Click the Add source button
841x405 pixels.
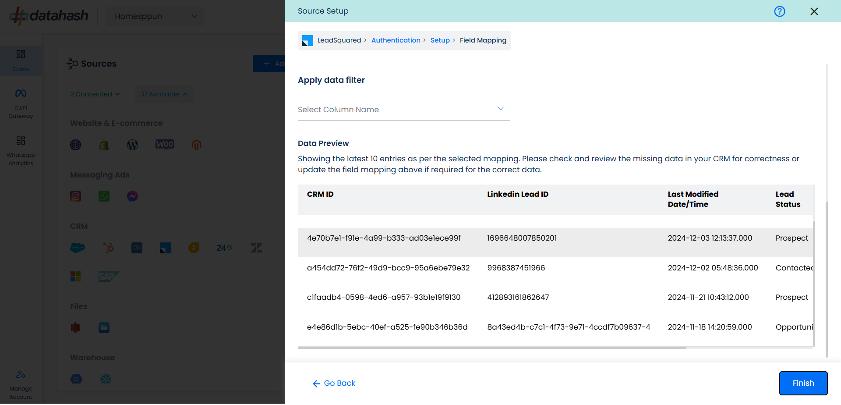pos(269,64)
